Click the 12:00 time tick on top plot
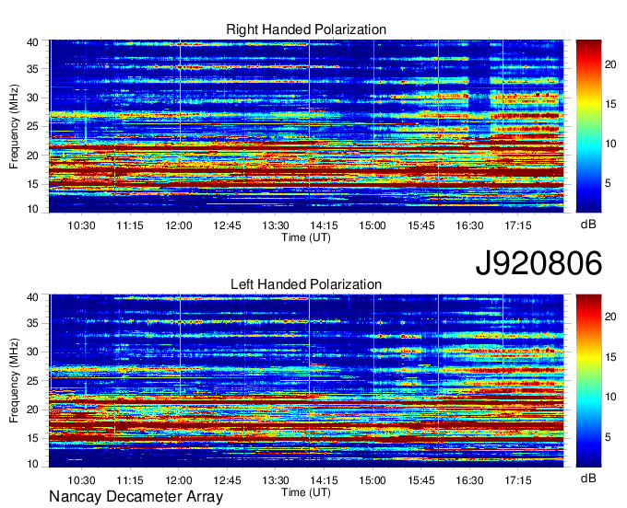Screen dimensions: 627x508 point(179,225)
